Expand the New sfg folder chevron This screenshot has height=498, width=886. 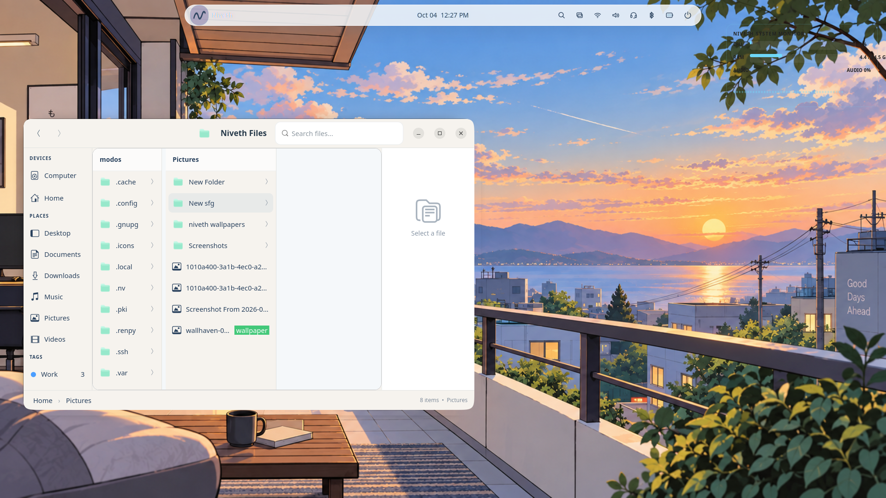pos(267,203)
